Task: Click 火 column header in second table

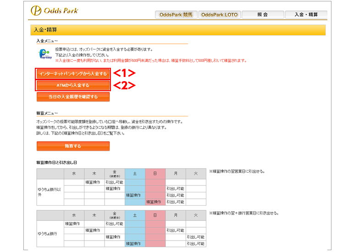Action: coord(196,215)
